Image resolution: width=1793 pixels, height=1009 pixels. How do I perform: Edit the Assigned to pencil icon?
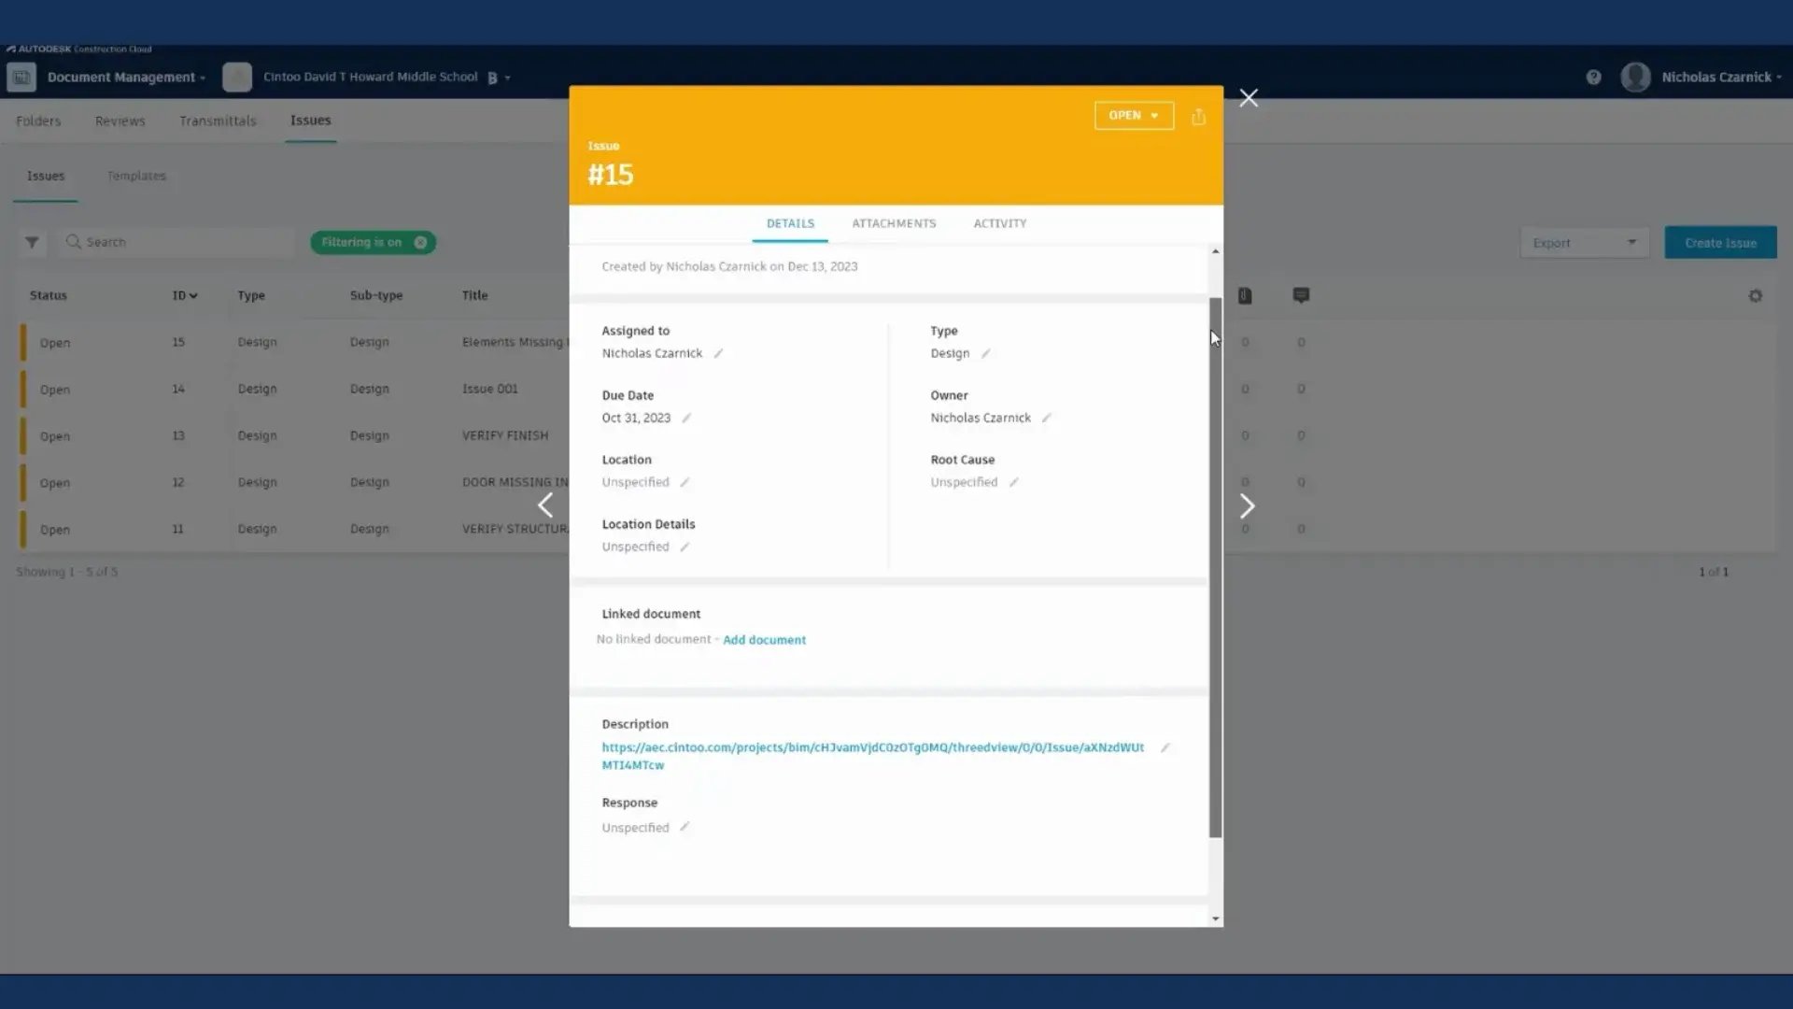[718, 354]
